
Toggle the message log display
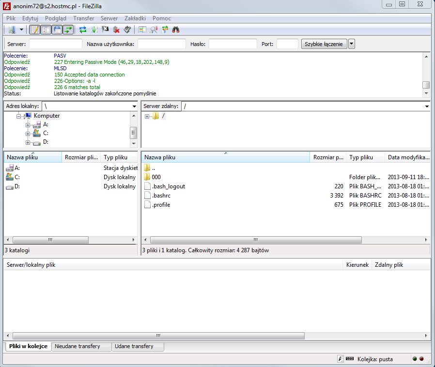35,30
